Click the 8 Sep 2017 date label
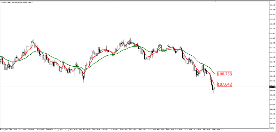The height and width of the screenshot is (132, 276). (x=87, y=130)
